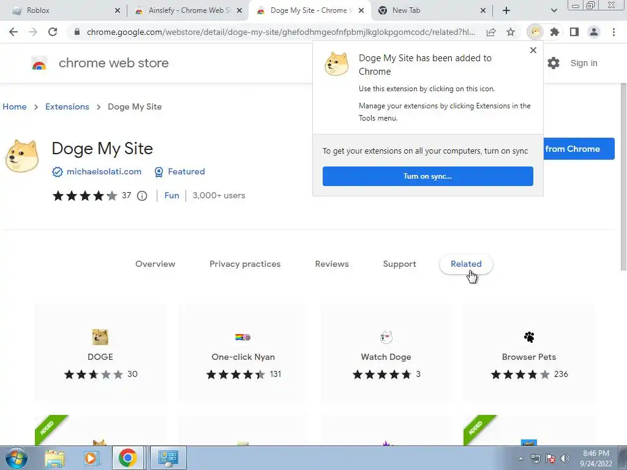
Task: Click the browser forward arrow
Action: click(x=33, y=32)
